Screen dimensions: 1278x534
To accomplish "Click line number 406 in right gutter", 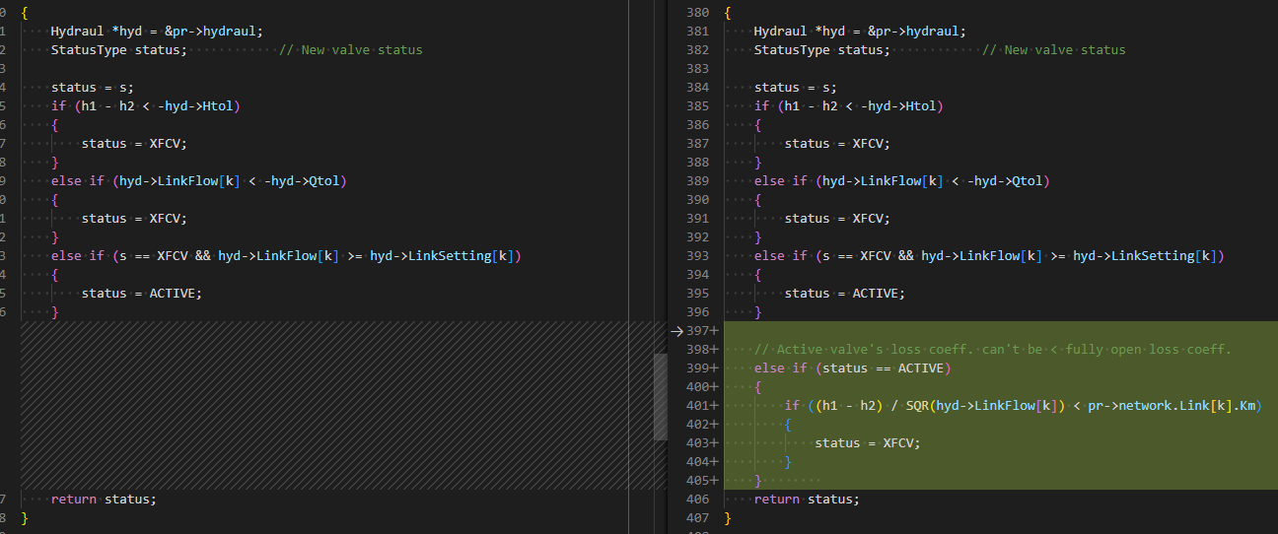I will pos(696,500).
